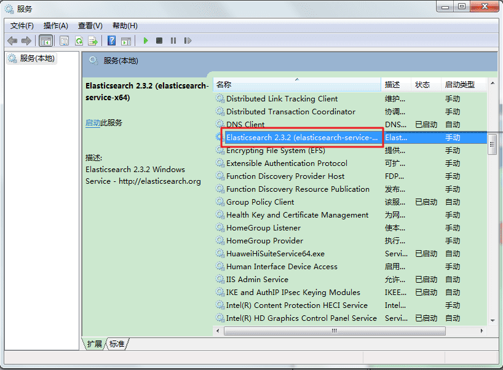Click the 启动 link to start the service
Viewport: 503px width, 370px height.
click(x=93, y=123)
